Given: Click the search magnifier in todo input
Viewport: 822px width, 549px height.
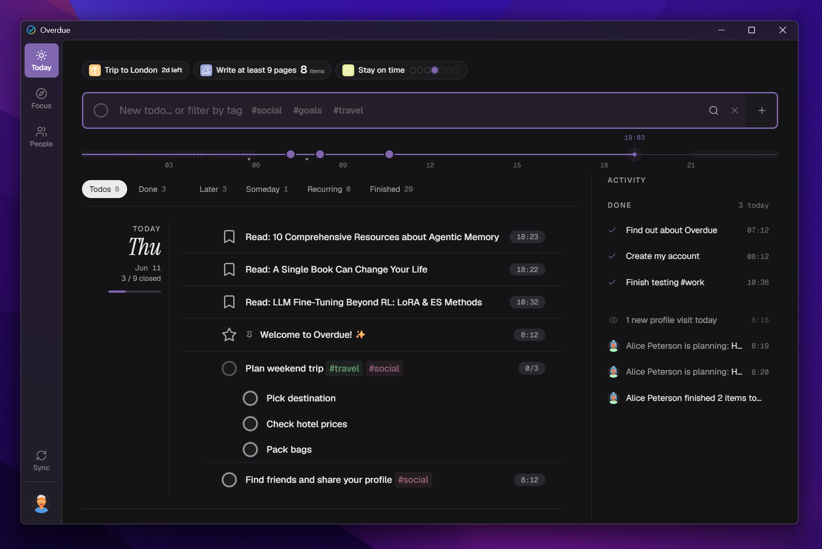Looking at the screenshot, I should tap(714, 110).
